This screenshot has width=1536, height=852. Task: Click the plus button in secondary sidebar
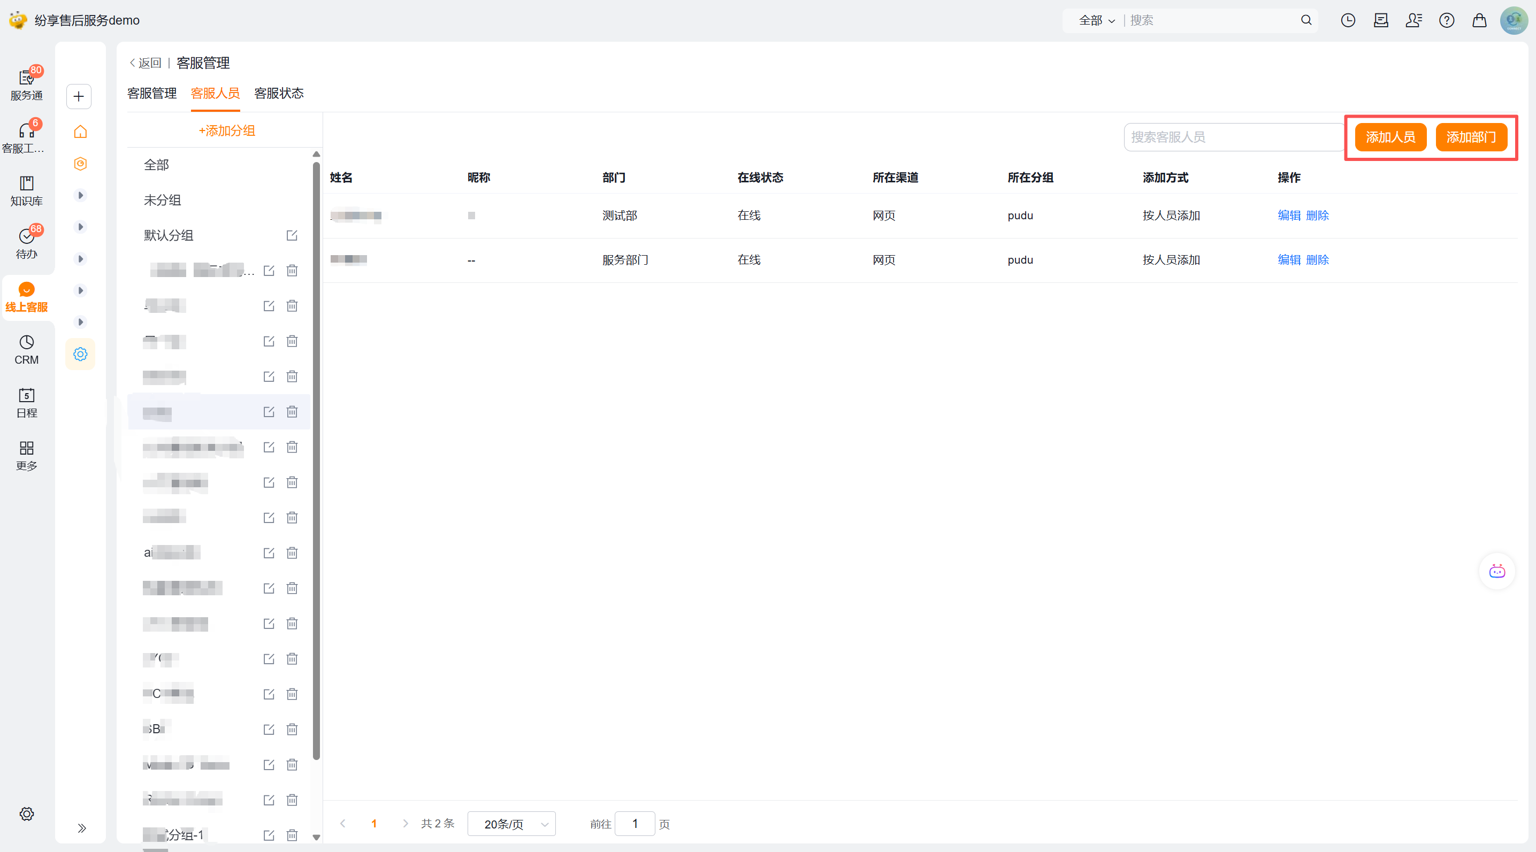click(x=79, y=97)
